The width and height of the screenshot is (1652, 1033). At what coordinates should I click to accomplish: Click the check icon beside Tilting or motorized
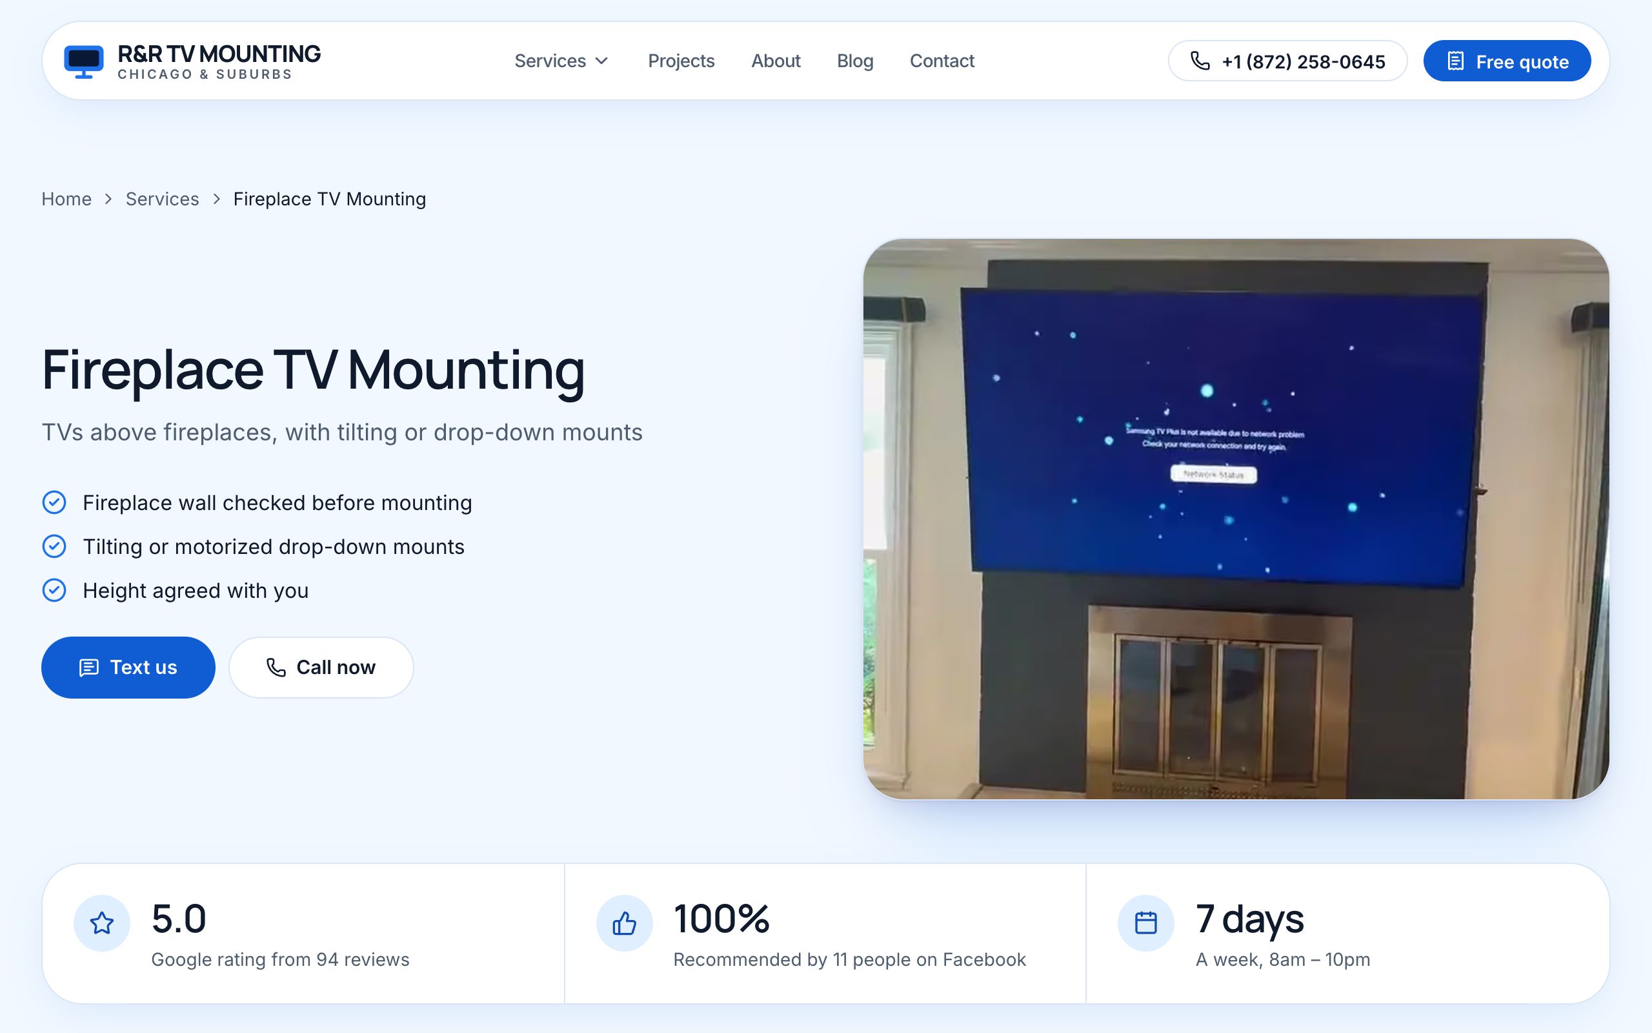coord(54,546)
